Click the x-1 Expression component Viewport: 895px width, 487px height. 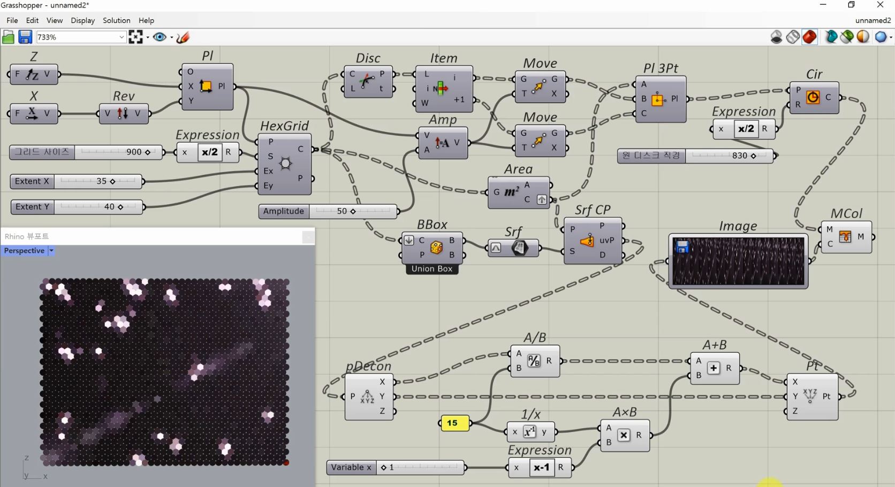(x=541, y=467)
